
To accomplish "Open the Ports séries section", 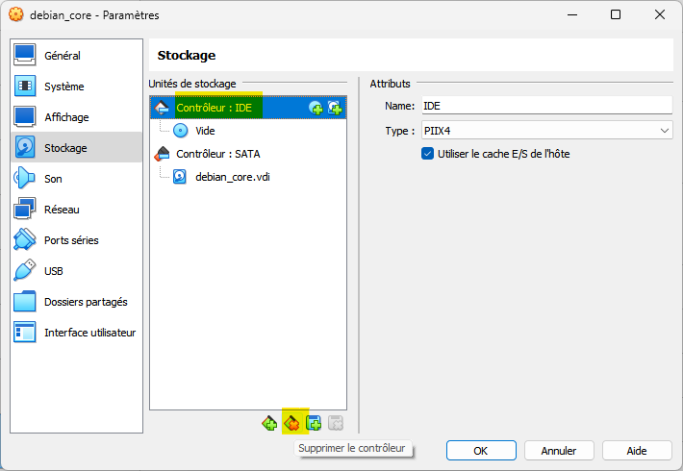I will (x=76, y=240).
